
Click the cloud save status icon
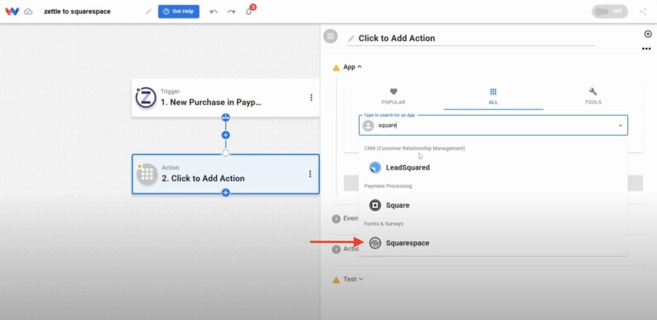point(28,12)
